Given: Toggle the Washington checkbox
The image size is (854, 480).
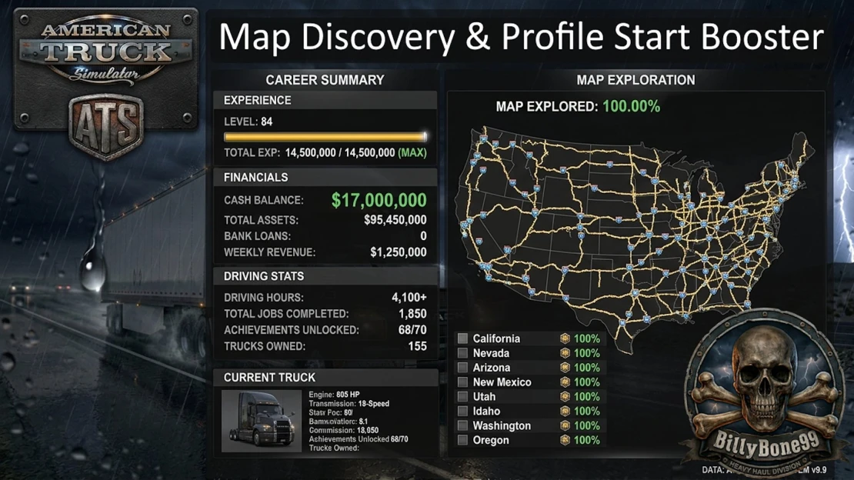Looking at the screenshot, I should coord(462,425).
